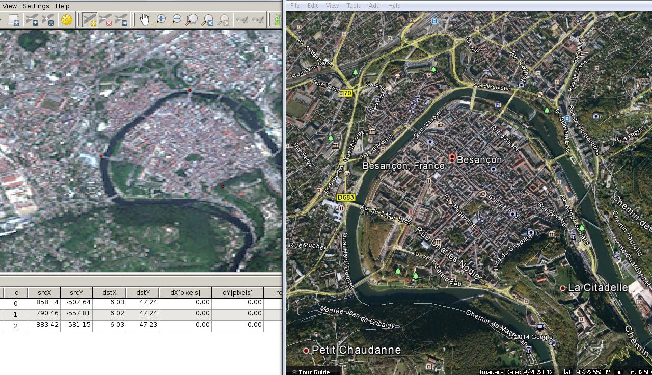The height and width of the screenshot is (375, 652).
Task: Click the srcY column header
Action: [76, 292]
